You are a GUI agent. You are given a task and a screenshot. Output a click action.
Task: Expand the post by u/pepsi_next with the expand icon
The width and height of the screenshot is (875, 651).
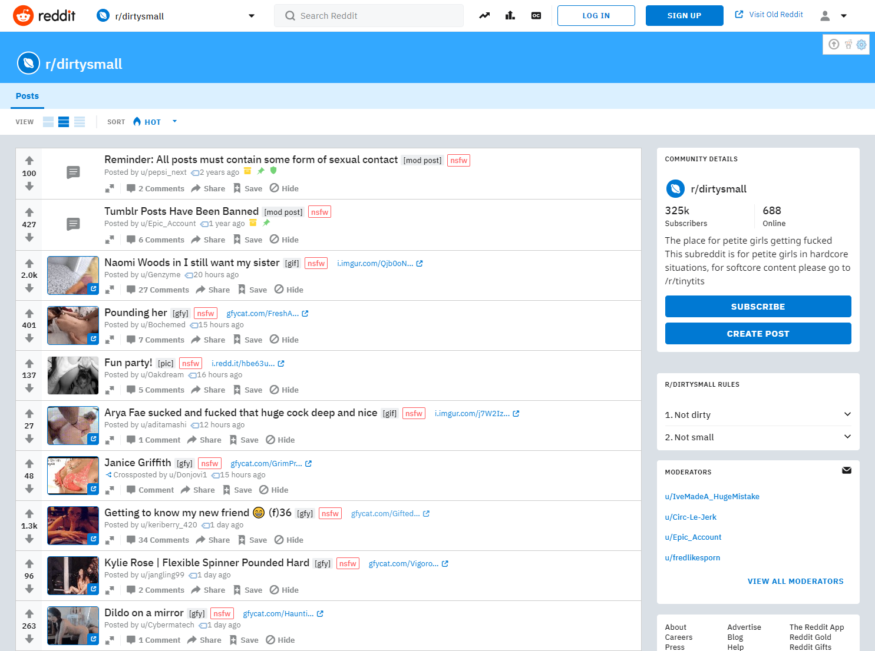point(110,189)
